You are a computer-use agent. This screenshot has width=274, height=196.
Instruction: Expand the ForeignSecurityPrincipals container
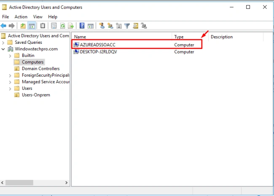pos(10,75)
